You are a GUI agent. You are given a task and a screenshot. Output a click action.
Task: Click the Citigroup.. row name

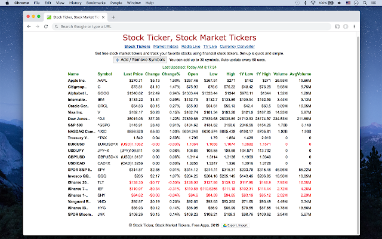pos(77,87)
